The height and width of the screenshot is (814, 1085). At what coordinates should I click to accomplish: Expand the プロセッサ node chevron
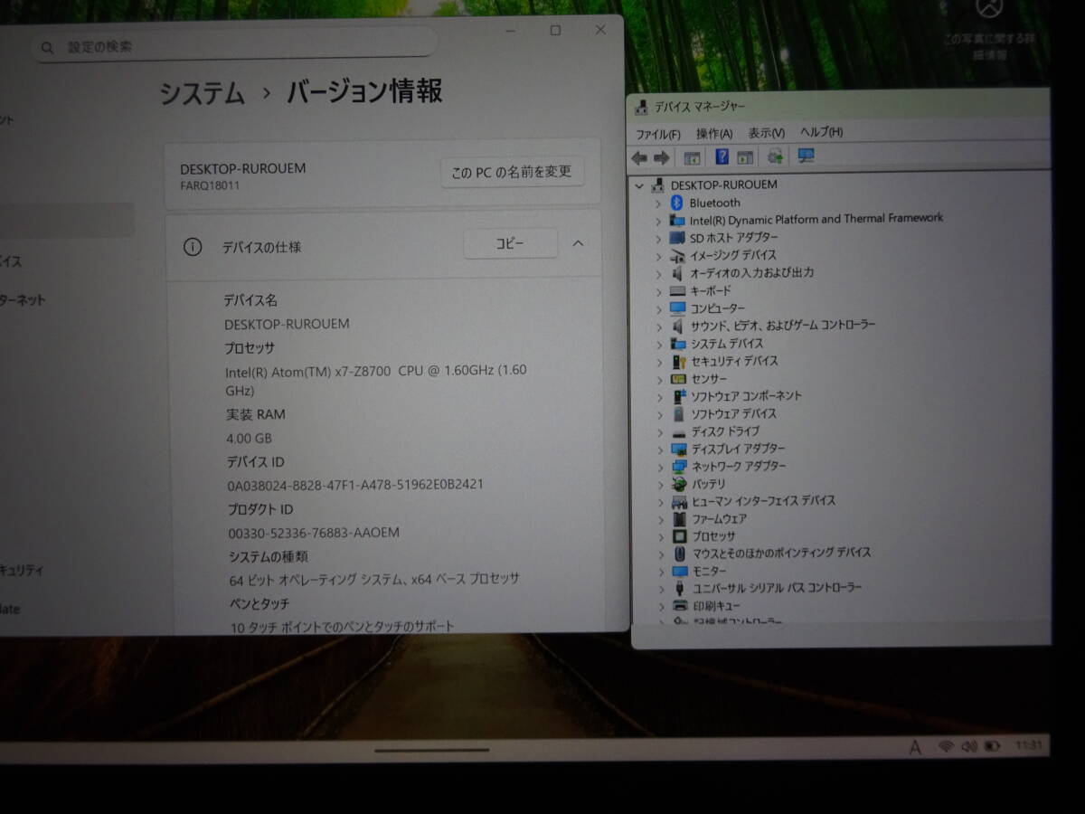pos(661,536)
